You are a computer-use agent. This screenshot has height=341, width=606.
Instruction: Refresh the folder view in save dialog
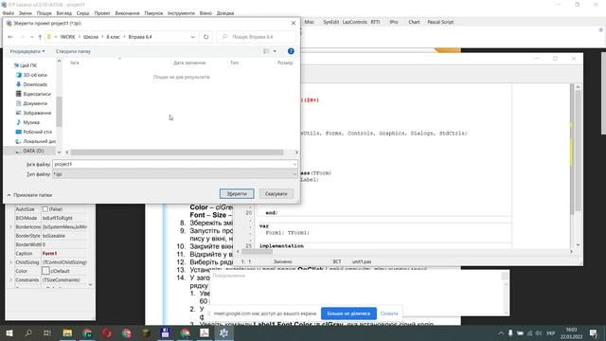(x=205, y=37)
